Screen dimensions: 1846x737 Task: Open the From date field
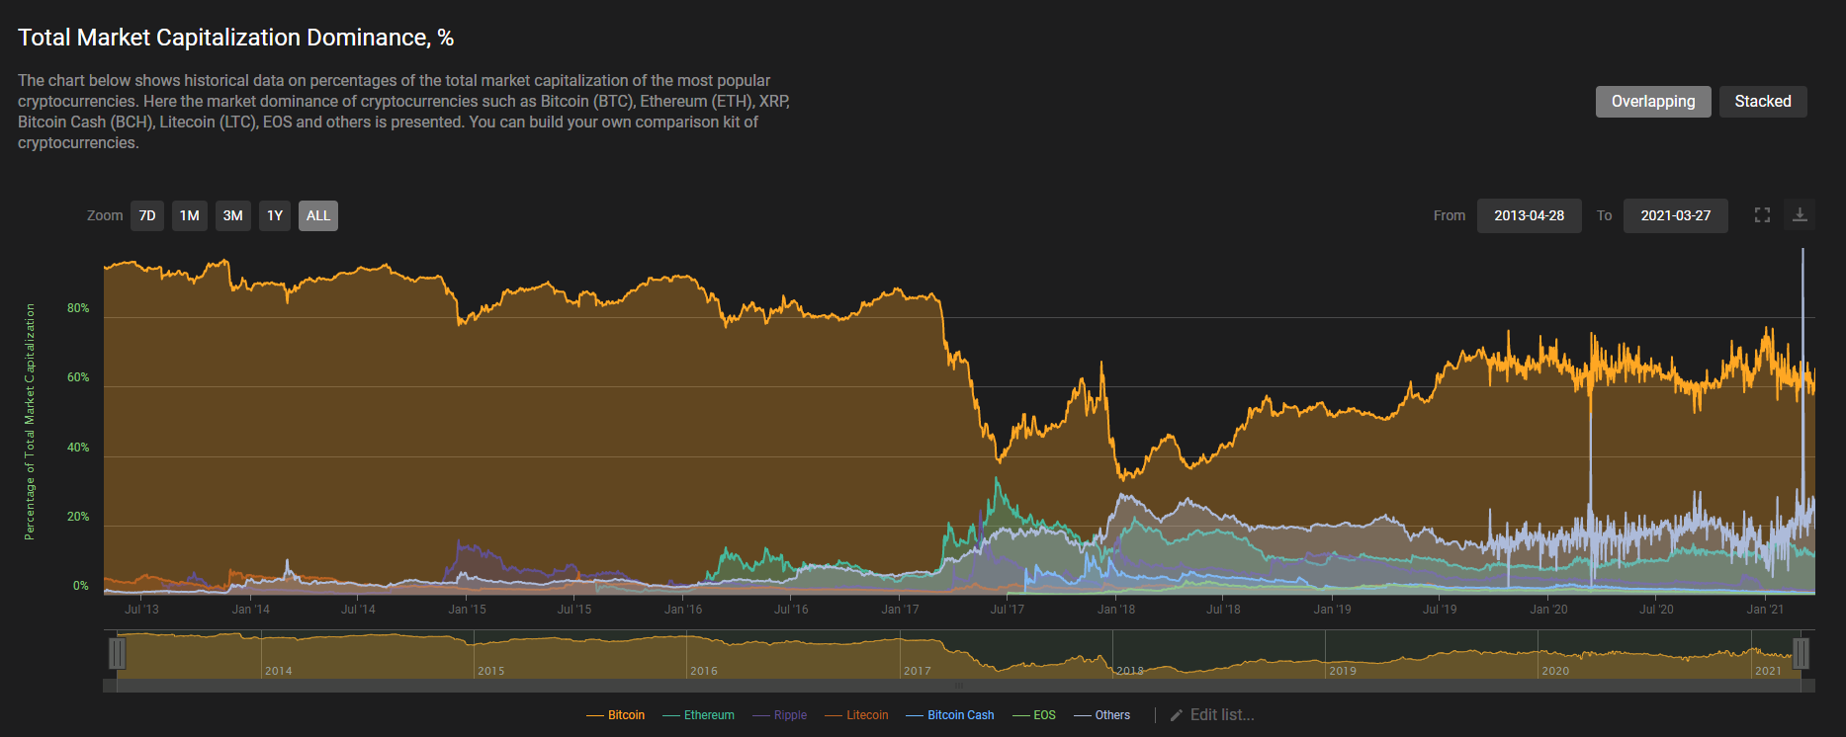1529,216
